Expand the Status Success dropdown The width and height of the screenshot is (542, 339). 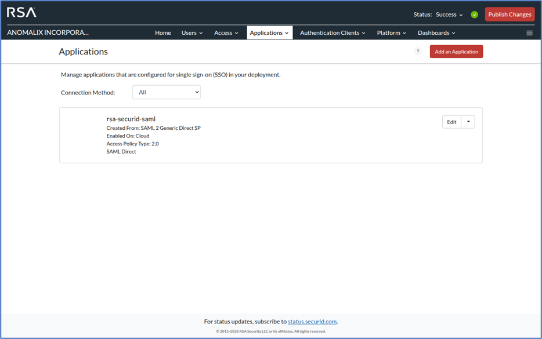tap(449, 14)
